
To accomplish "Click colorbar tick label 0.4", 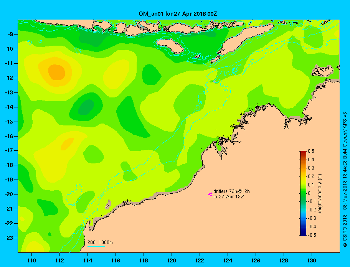I will coord(311,160).
